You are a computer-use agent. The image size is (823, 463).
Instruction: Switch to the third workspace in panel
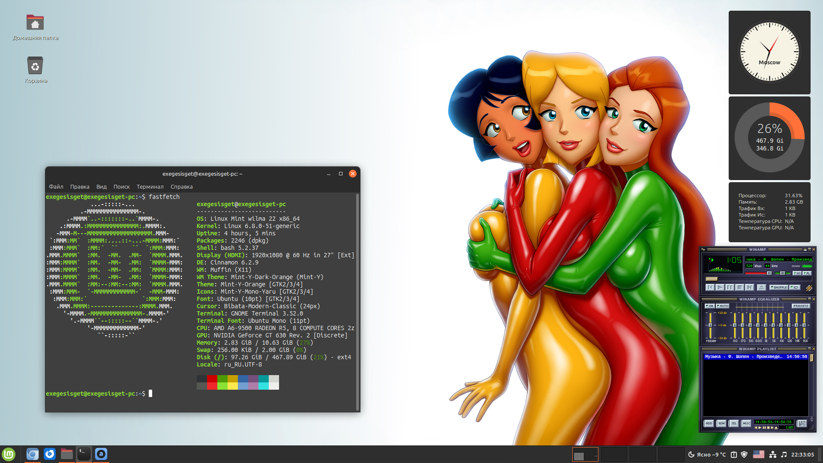(643, 454)
